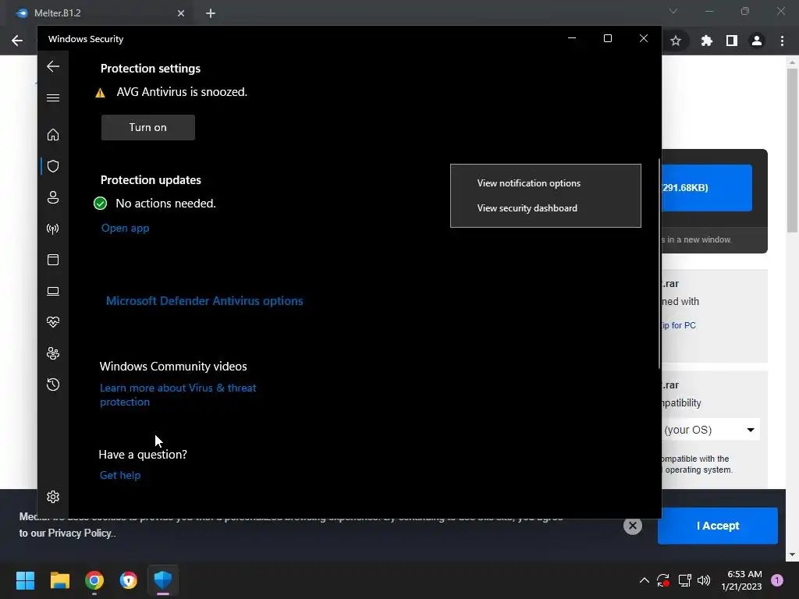Click the Chrome page scrollbar
Image resolution: width=799 pixels, height=599 pixels.
pyautogui.click(x=792, y=151)
